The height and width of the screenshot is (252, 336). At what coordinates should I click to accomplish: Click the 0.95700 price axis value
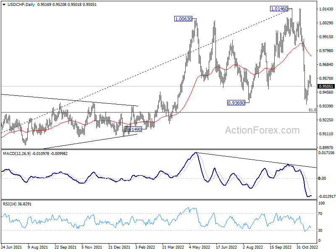tap(326, 79)
